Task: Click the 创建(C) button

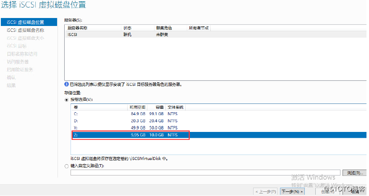Action: [327, 191]
